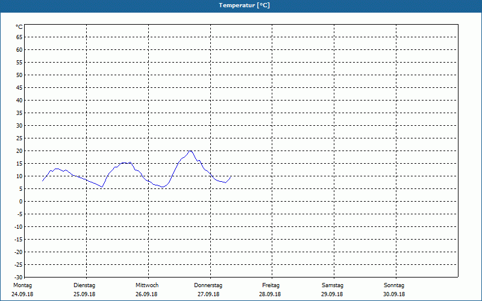
Task: Click the Samstag day label
Action: (x=333, y=285)
